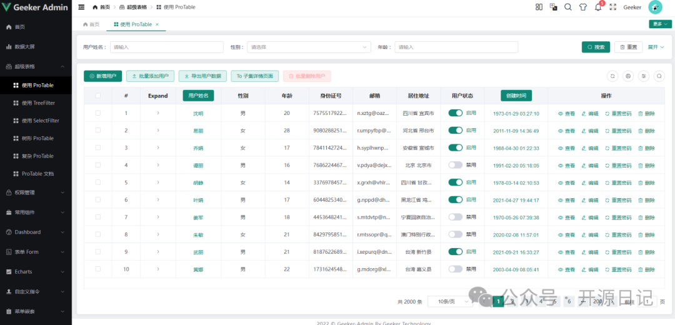Open 树形 ProTable menu item
Screen dimensions: 675x325
36,138
